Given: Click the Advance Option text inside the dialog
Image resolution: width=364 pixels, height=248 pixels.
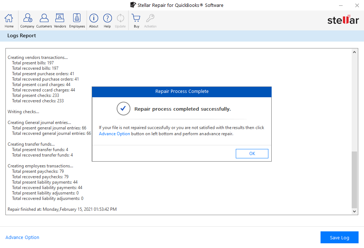Looking at the screenshot, I should click(114, 134).
